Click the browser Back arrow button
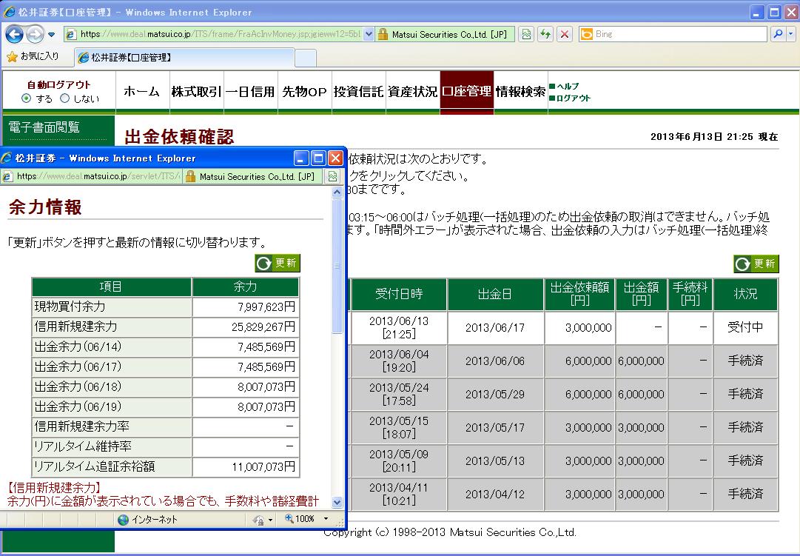 point(14,34)
